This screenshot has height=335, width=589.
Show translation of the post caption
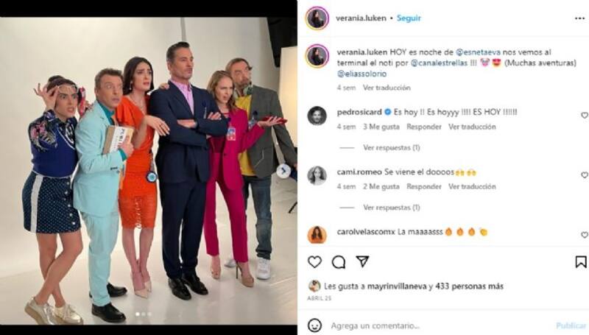point(387,88)
